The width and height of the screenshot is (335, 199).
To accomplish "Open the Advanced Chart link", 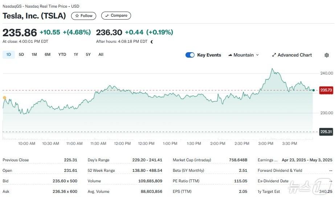I will point(294,55).
